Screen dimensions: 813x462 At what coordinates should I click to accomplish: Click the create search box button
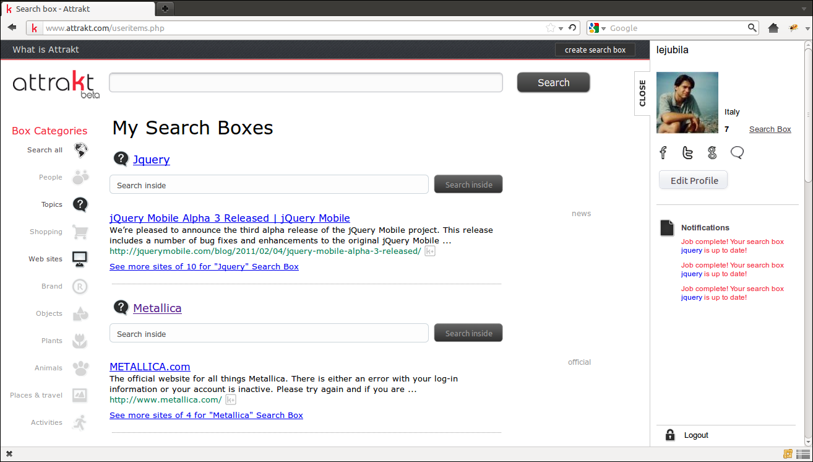595,50
